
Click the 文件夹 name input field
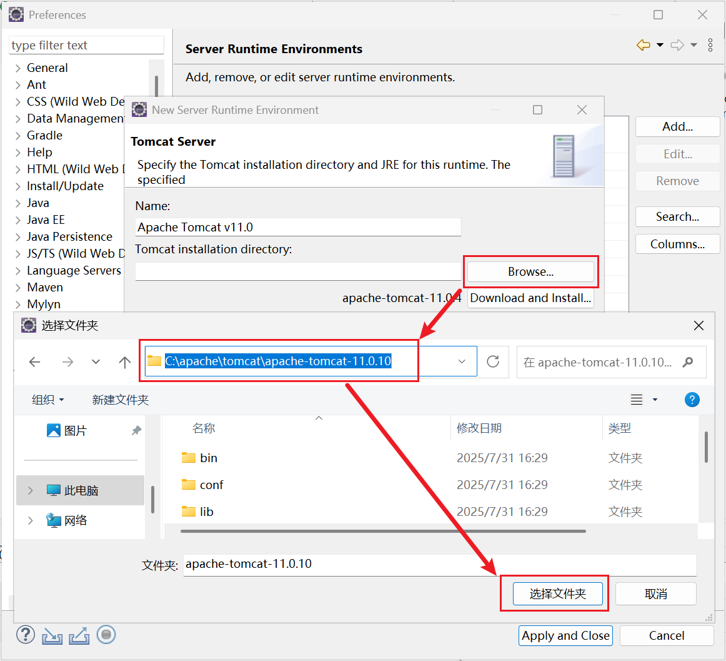tap(440, 565)
